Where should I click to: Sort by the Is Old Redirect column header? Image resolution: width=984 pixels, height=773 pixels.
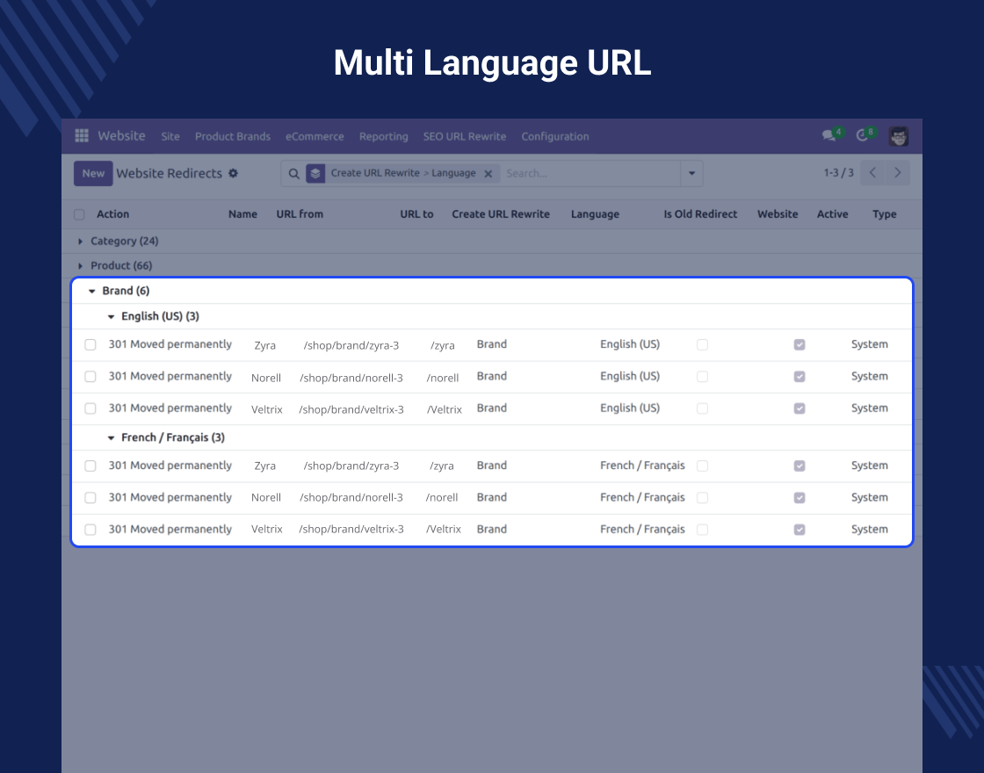pos(700,214)
